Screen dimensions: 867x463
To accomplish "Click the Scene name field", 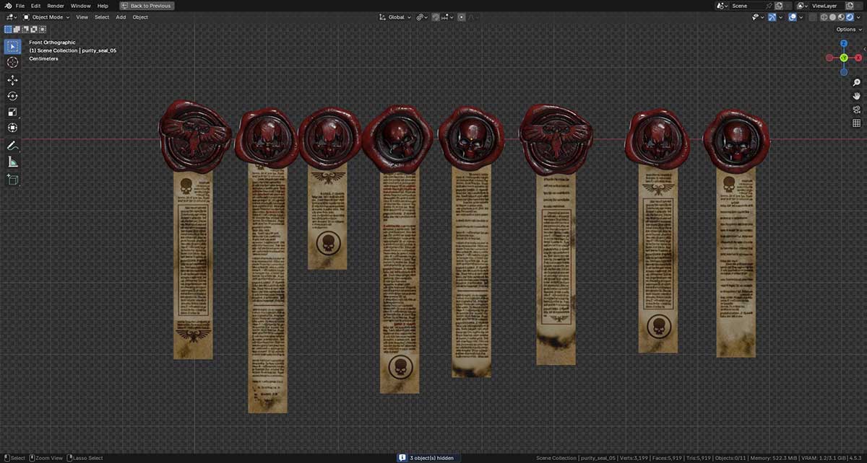I will click(x=748, y=6).
